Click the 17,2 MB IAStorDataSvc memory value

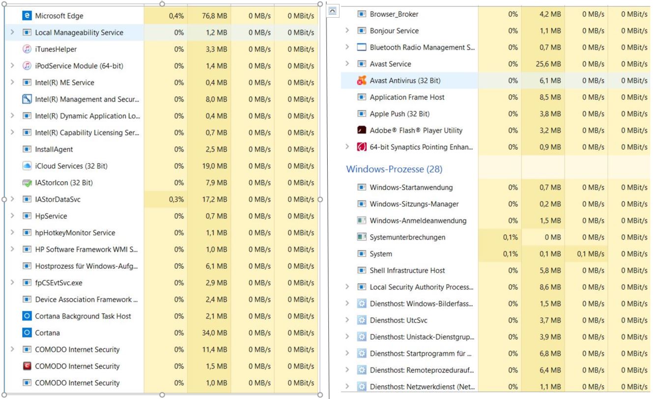(x=214, y=199)
